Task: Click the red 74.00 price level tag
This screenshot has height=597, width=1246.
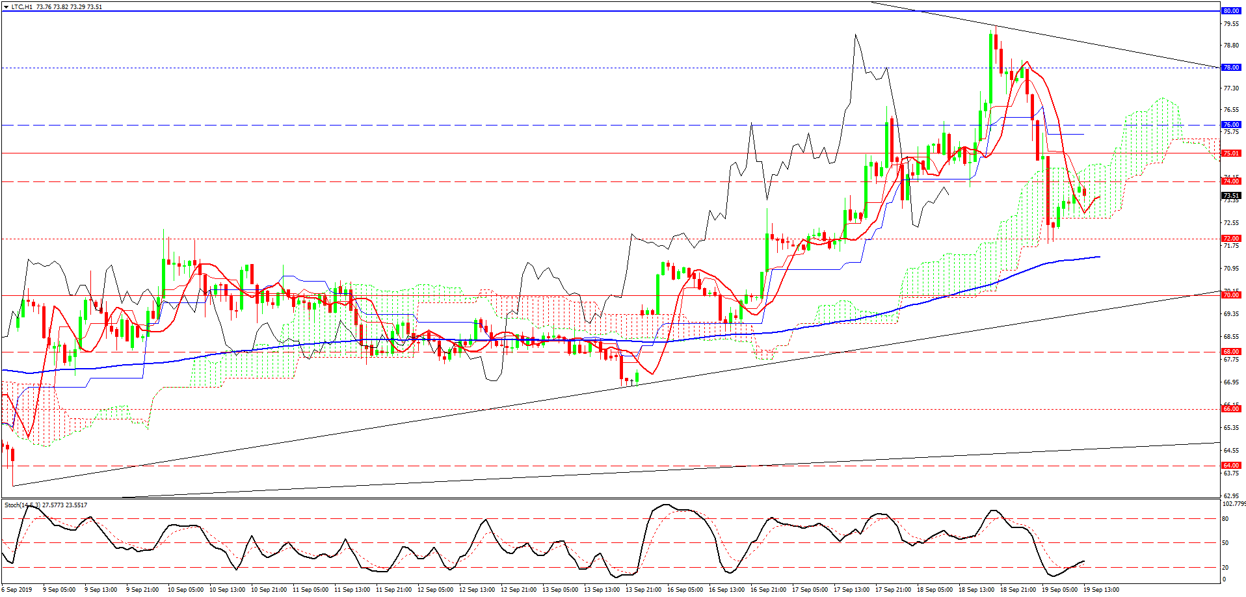Action: tap(1230, 181)
